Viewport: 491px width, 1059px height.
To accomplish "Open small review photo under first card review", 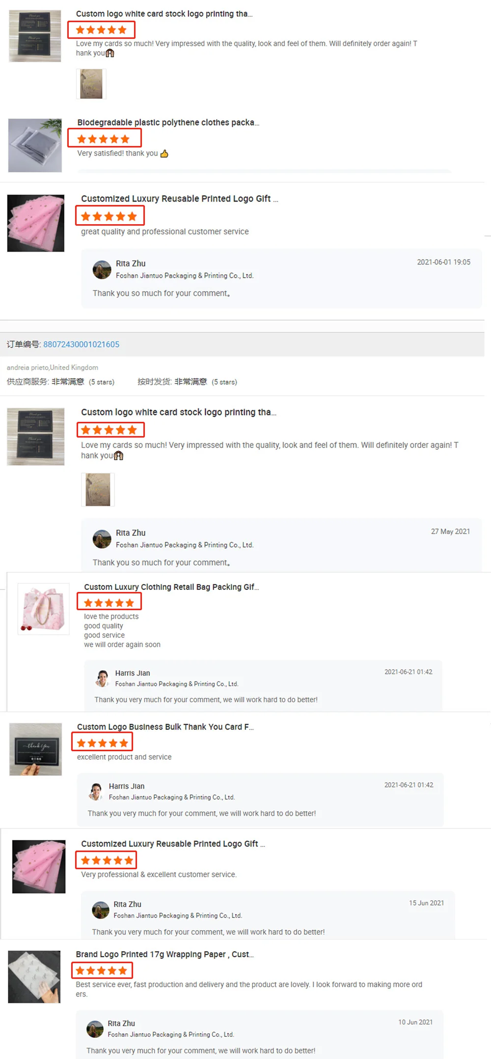I will click(x=91, y=84).
